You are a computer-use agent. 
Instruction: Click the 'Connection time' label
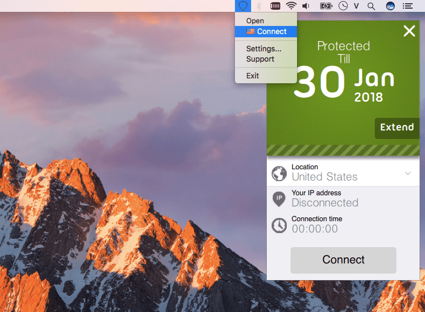pyautogui.click(x=317, y=219)
